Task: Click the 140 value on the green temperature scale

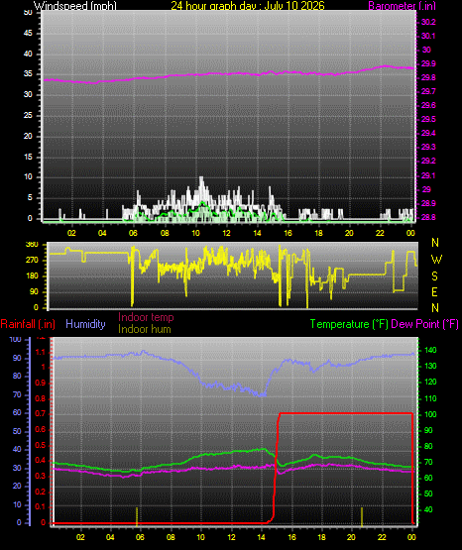Action: (430, 350)
